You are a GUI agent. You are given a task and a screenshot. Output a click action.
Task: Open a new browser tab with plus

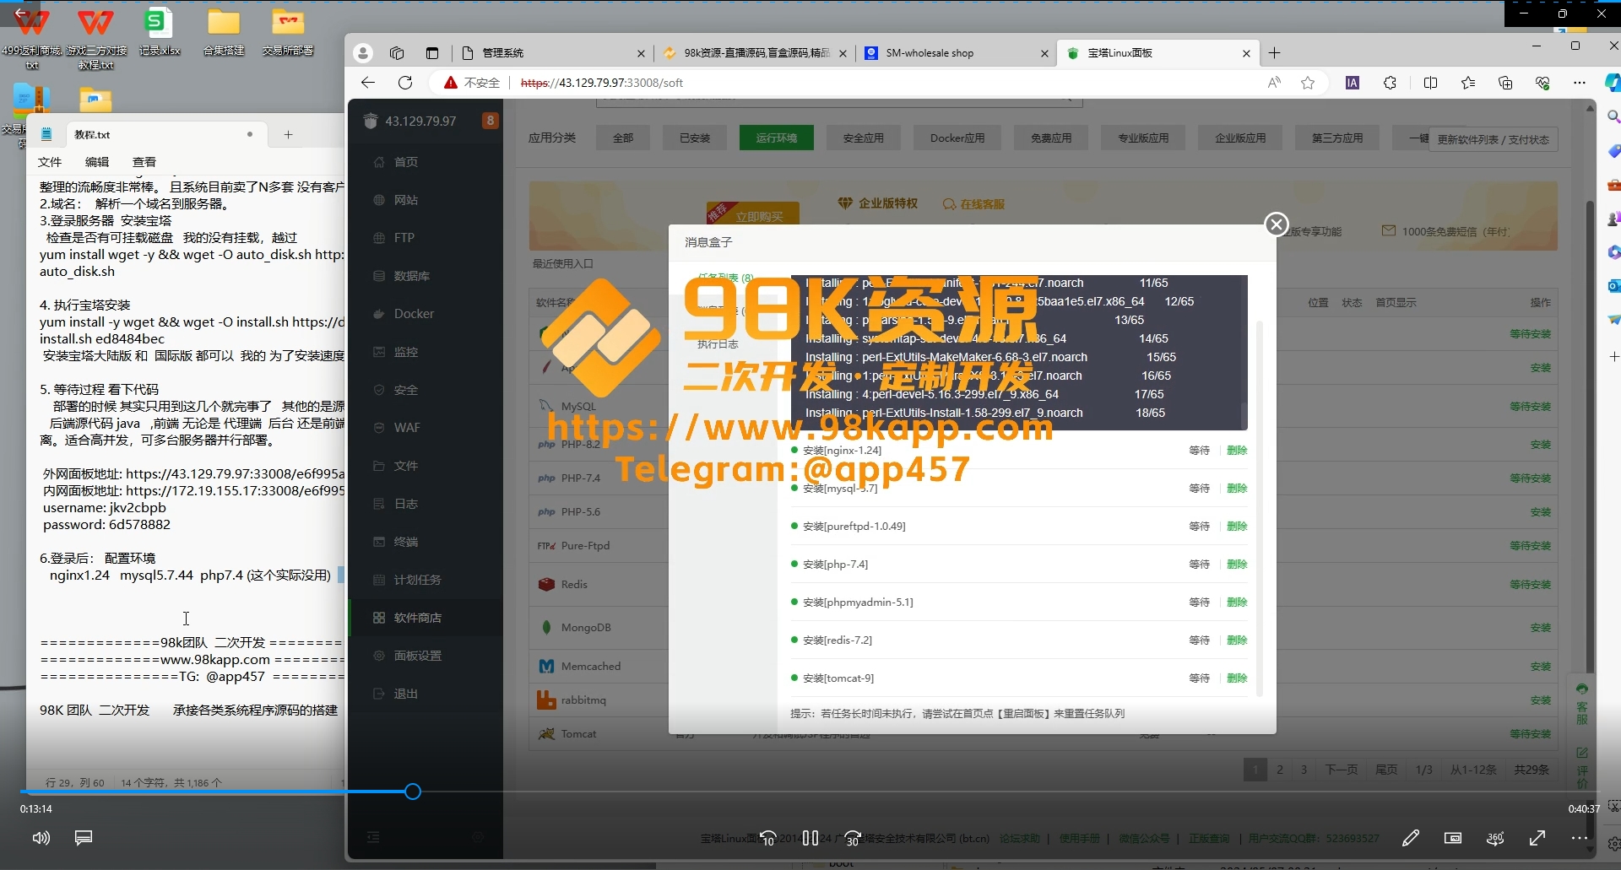(1274, 53)
